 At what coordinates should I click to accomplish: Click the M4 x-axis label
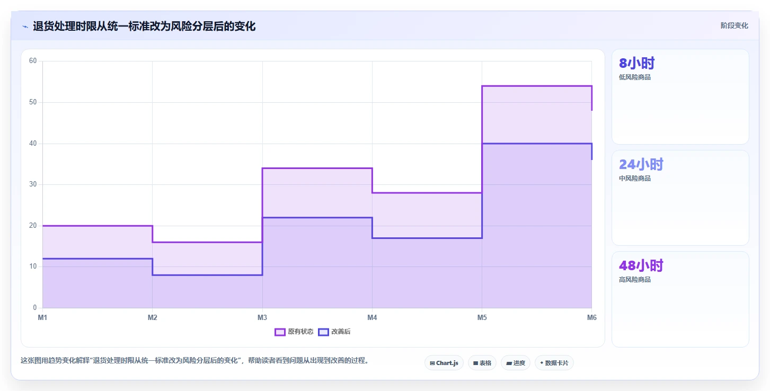pos(372,317)
